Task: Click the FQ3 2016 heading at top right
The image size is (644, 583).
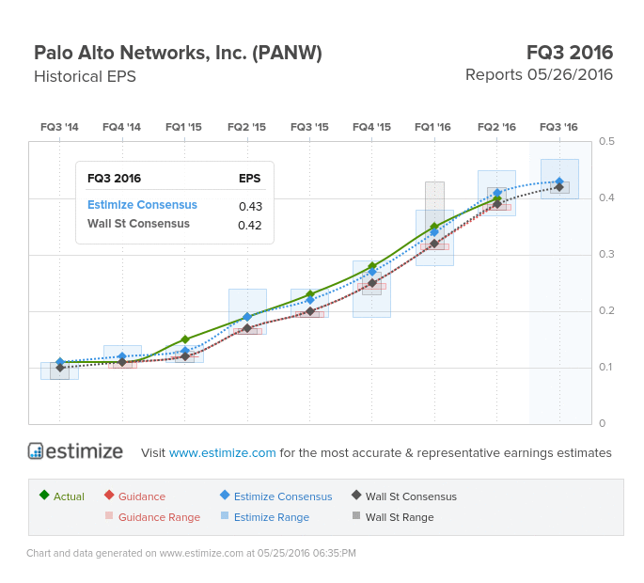Action: tap(570, 53)
